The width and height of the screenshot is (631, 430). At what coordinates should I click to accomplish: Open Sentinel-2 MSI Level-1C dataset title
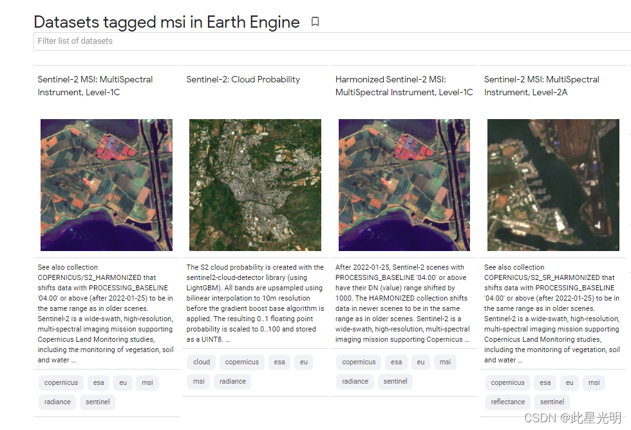(95, 86)
